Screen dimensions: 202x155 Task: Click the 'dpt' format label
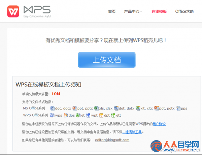(107, 116)
